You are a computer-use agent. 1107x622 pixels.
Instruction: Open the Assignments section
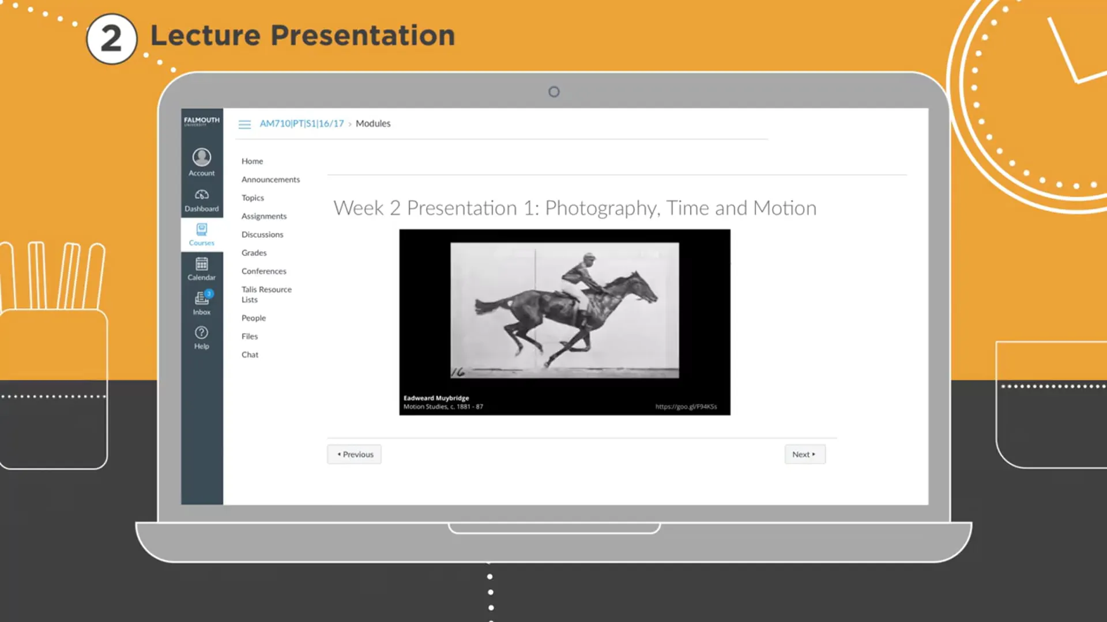coord(264,216)
